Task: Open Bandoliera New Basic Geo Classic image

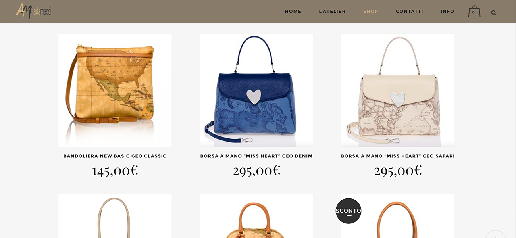Action: 115,90
